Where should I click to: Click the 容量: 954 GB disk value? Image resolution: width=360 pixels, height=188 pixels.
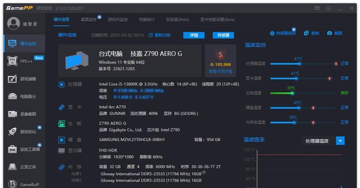207,140
